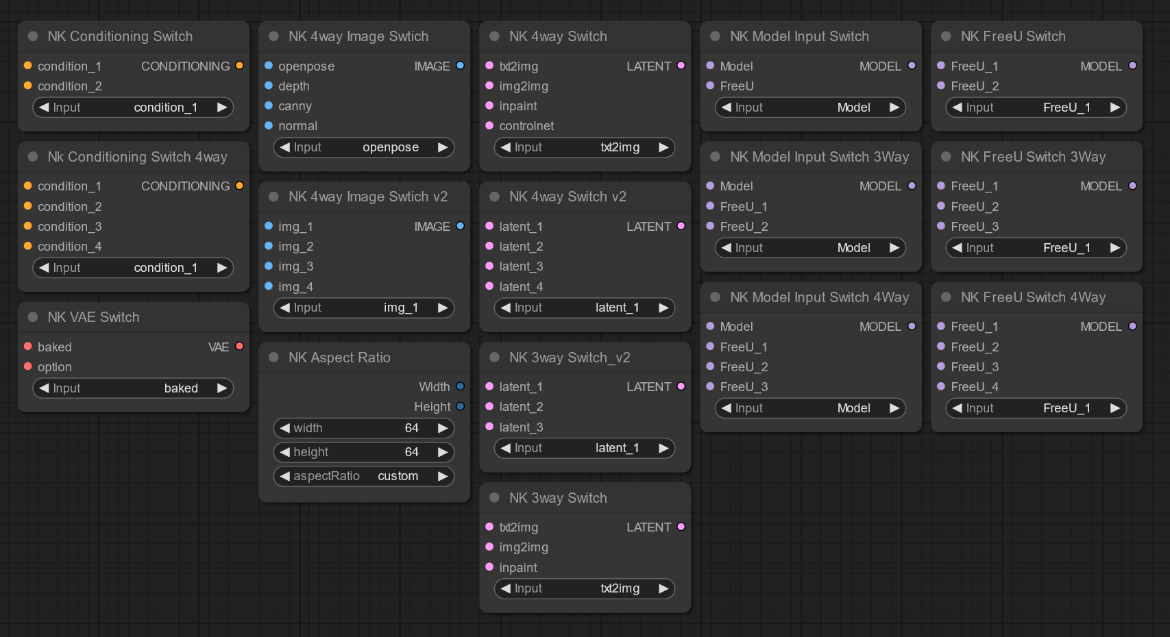1170x637 pixels.
Task: Click next arrow on NK VAE Switch Input
Action: [x=222, y=388]
